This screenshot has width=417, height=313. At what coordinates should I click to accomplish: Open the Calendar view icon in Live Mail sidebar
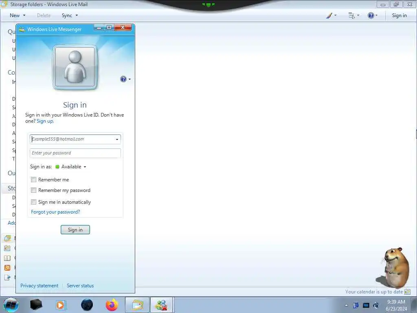(x=7, y=248)
